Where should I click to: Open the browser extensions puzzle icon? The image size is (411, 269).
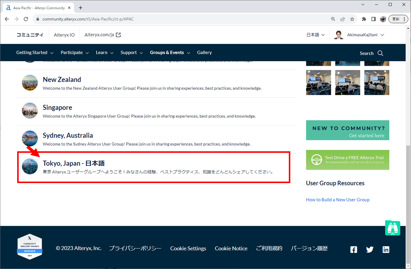click(364, 19)
